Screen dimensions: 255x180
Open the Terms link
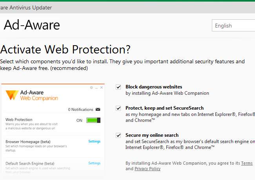[247, 163]
